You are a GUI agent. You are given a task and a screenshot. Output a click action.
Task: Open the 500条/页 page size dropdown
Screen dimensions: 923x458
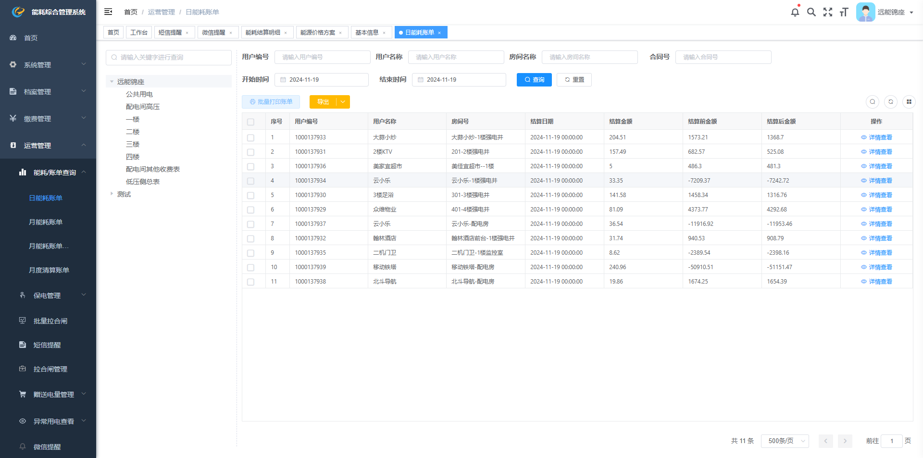[x=785, y=441]
